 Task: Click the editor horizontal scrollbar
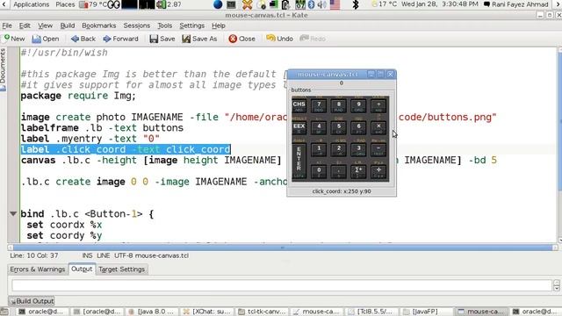point(283,248)
